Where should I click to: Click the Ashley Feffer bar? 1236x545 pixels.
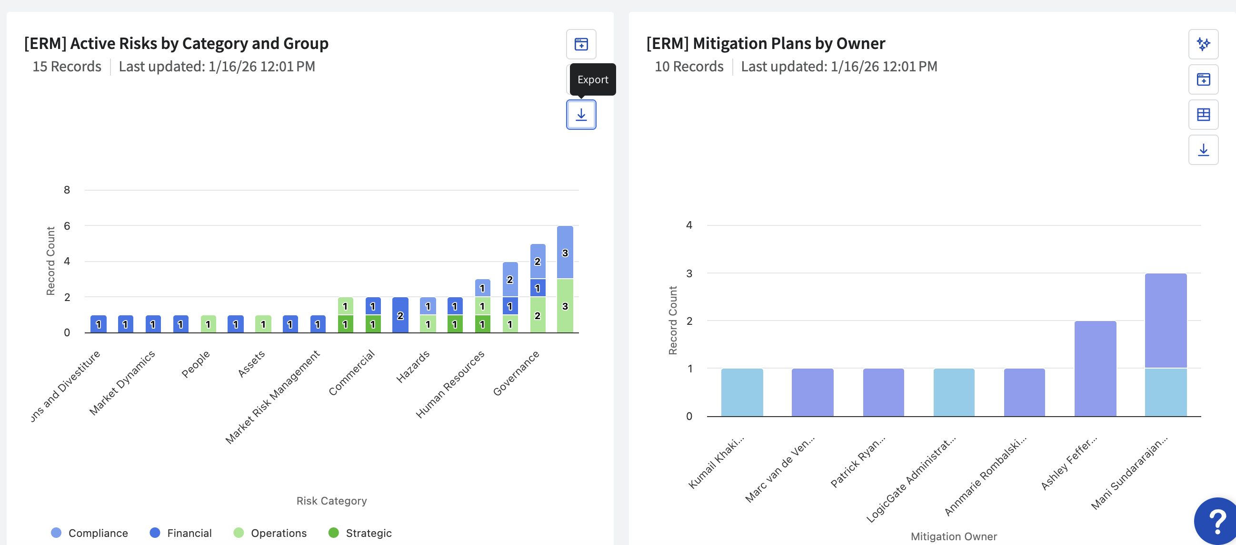[1095, 368]
